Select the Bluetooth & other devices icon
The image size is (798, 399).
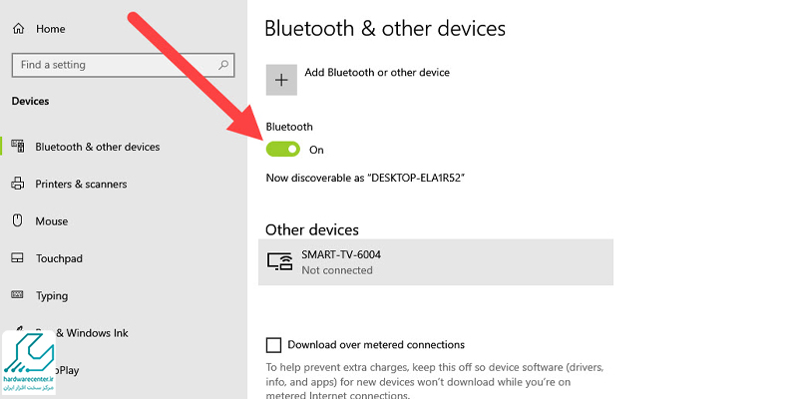point(18,147)
